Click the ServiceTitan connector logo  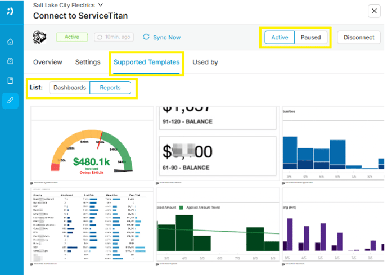click(x=39, y=37)
